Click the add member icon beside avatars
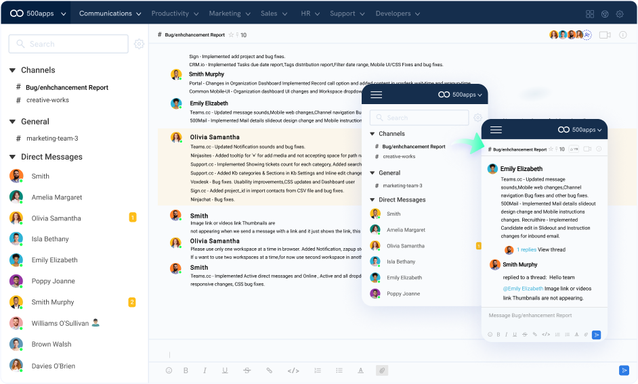 [x=587, y=34]
